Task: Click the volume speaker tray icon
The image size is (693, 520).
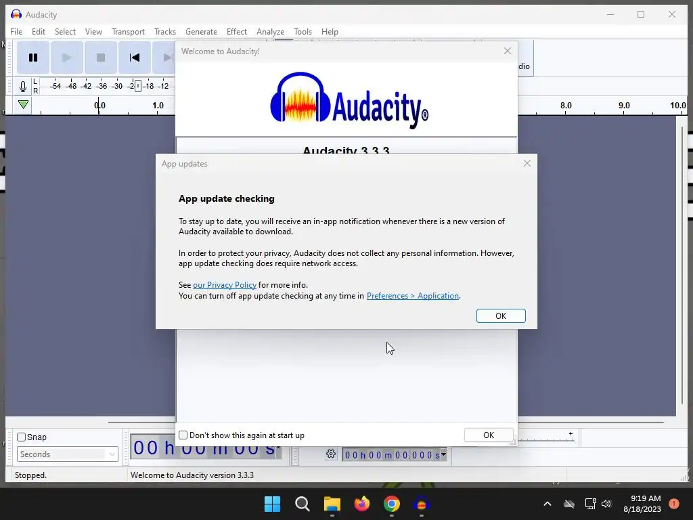Action: click(x=606, y=504)
